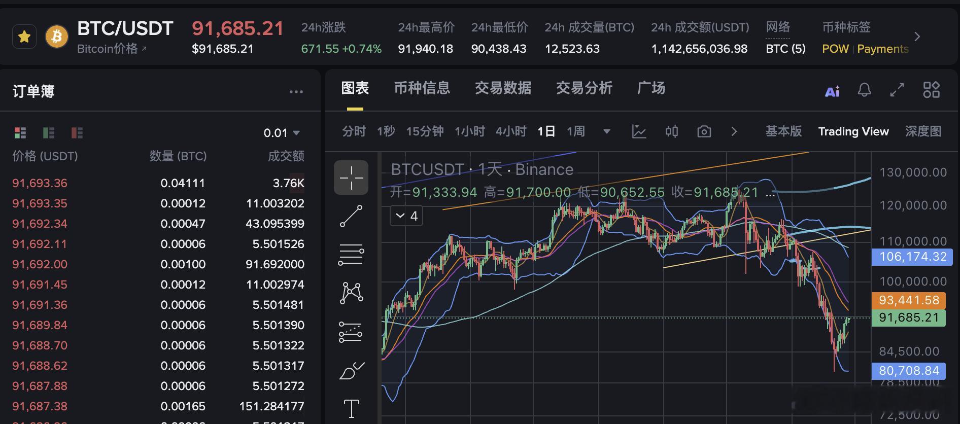Switch to the 交易数据 tab
960x424 pixels.
pos(503,88)
